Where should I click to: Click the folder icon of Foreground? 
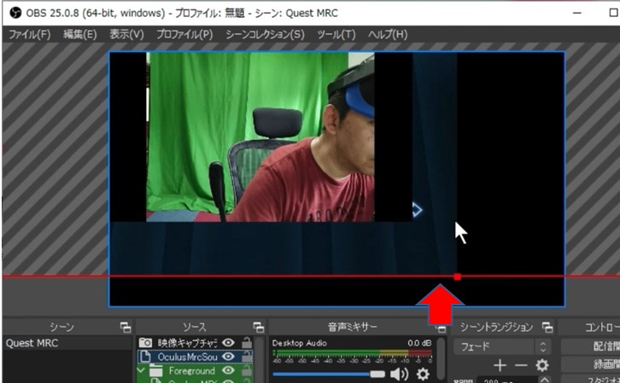pos(155,371)
